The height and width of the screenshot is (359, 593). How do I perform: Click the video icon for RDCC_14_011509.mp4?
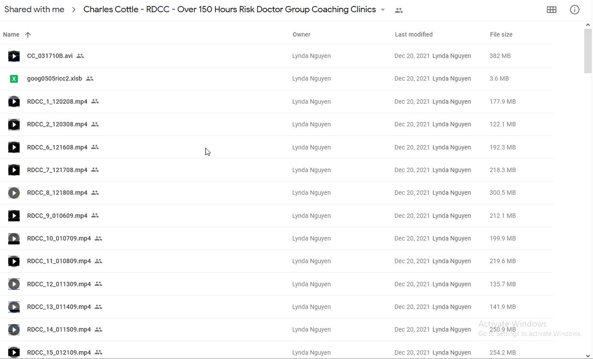point(14,330)
